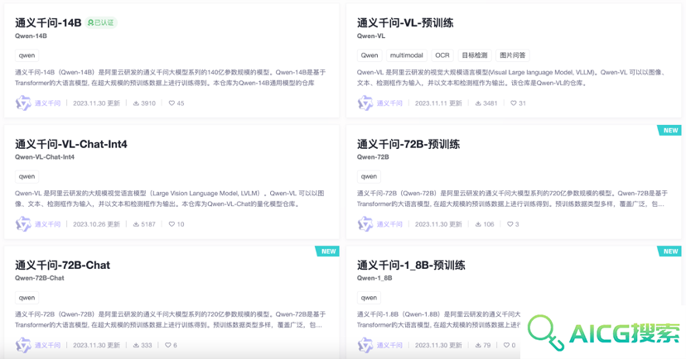This screenshot has height=359, width=686.
Task: Click download count 3910 icon on Qwen-14B
Action: (x=136, y=103)
